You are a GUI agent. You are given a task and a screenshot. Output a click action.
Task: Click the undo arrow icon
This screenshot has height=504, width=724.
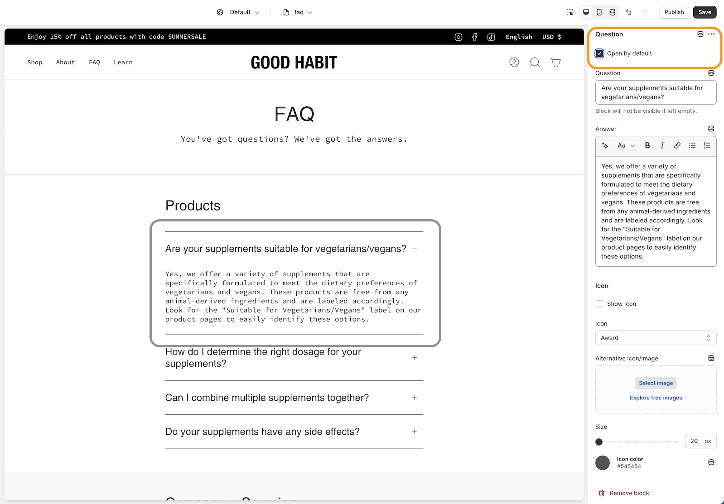click(x=628, y=12)
